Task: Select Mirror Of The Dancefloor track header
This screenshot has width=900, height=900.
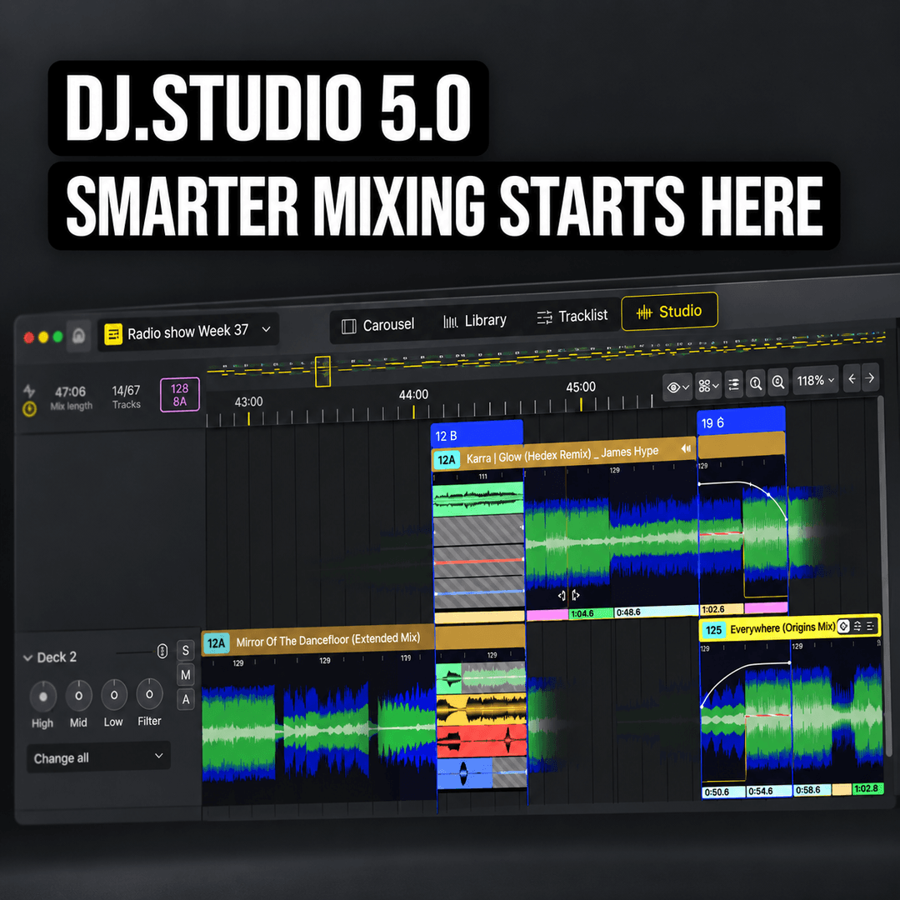Action: click(x=317, y=639)
